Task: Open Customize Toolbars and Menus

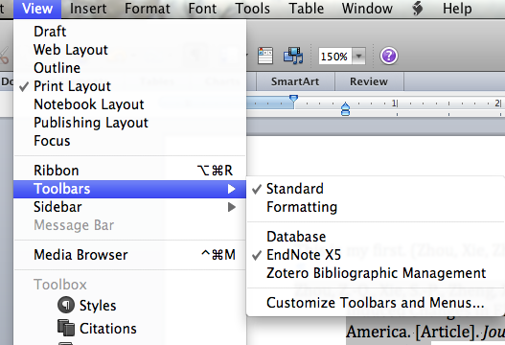Action: point(376,303)
